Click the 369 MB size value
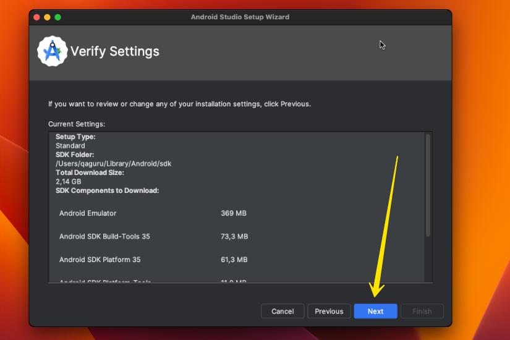The width and height of the screenshot is (510, 340). pos(234,213)
